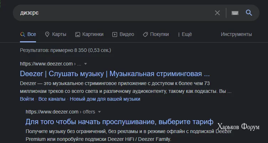Open the Видео tab

123,34
